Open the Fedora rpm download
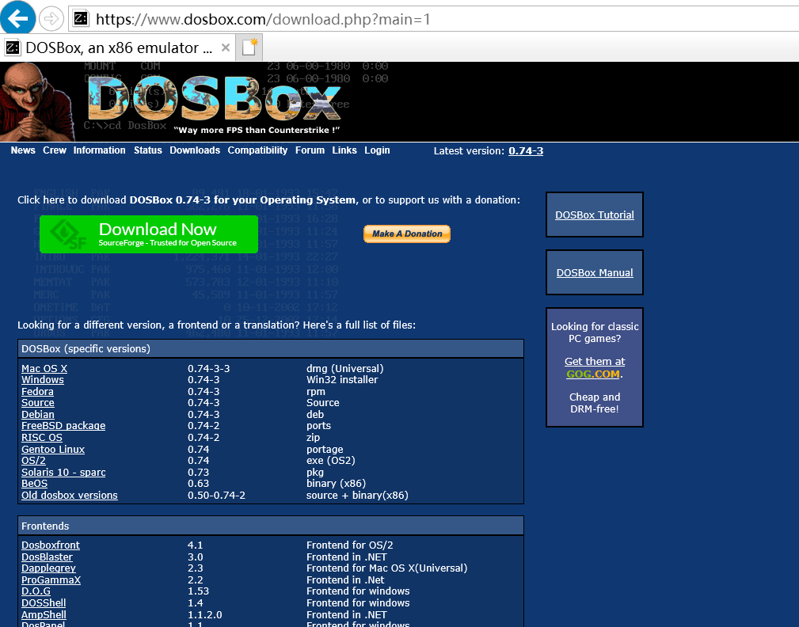Screen dimensions: 799x627 (x=37, y=391)
